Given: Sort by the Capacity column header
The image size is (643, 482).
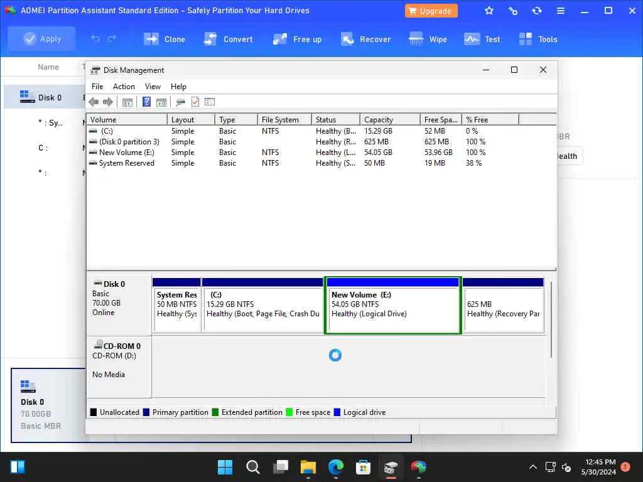Looking at the screenshot, I should 390,120.
